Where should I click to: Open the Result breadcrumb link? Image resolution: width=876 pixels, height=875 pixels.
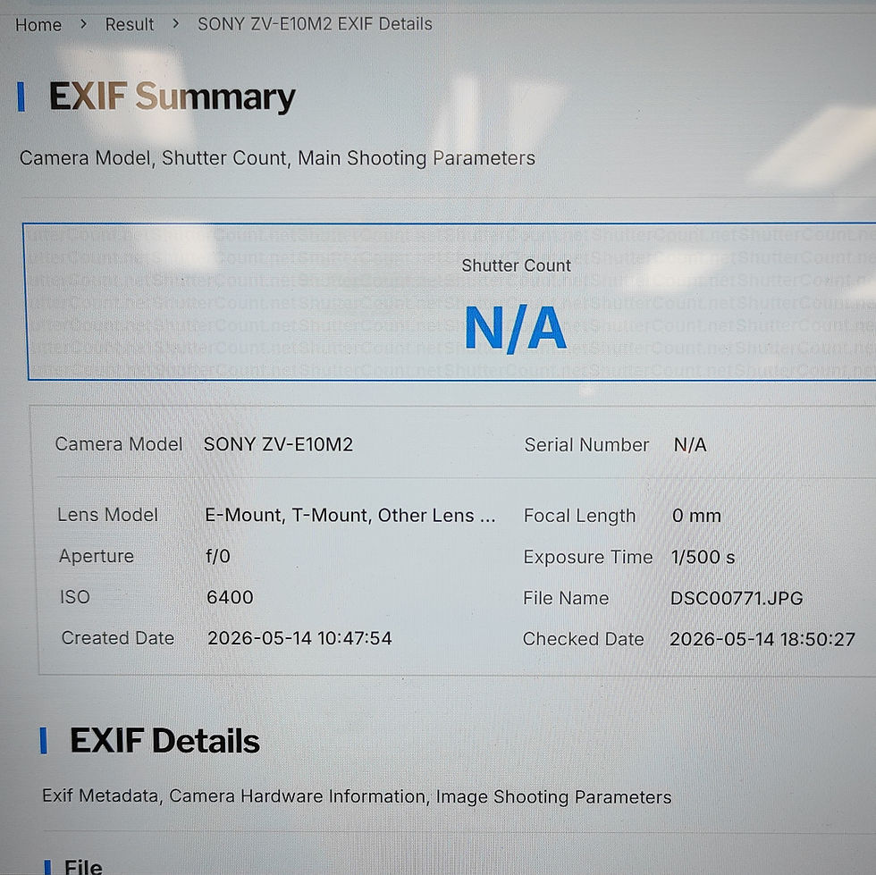click(x=129, y=25)
